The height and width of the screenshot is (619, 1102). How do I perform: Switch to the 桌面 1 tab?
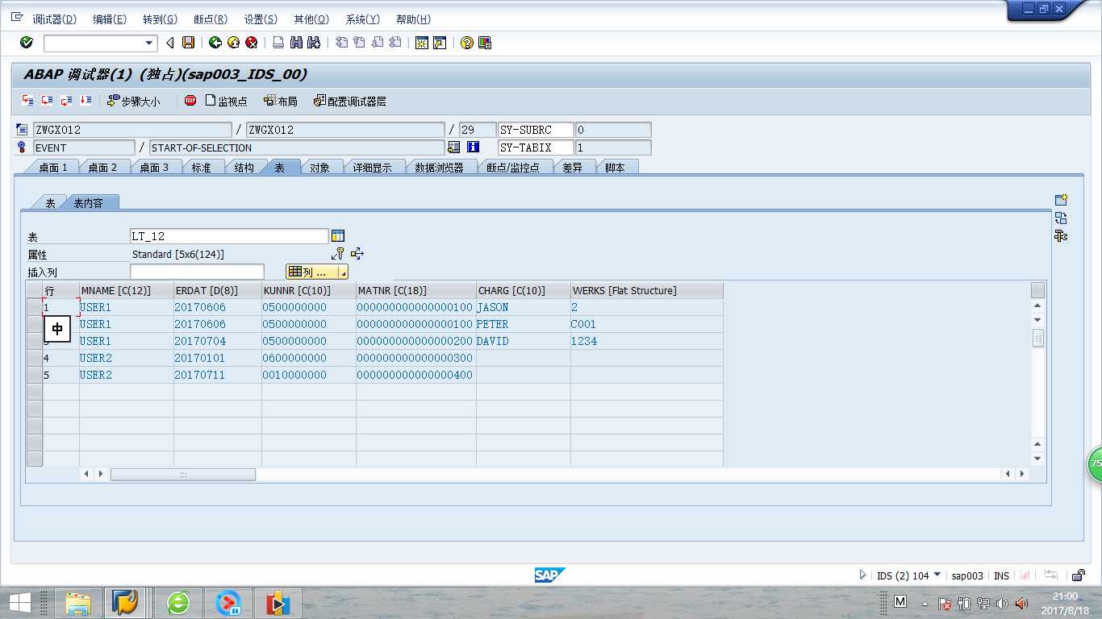click(x=53, y=168)
